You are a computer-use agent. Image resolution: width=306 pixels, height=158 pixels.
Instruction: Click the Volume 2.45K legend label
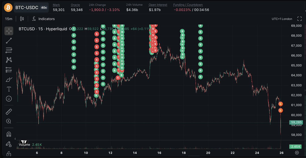click(30, 144)
